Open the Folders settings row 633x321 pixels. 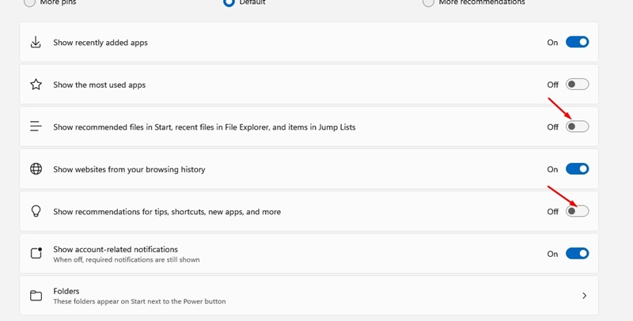pyautogui.click(x=309, y=296)
